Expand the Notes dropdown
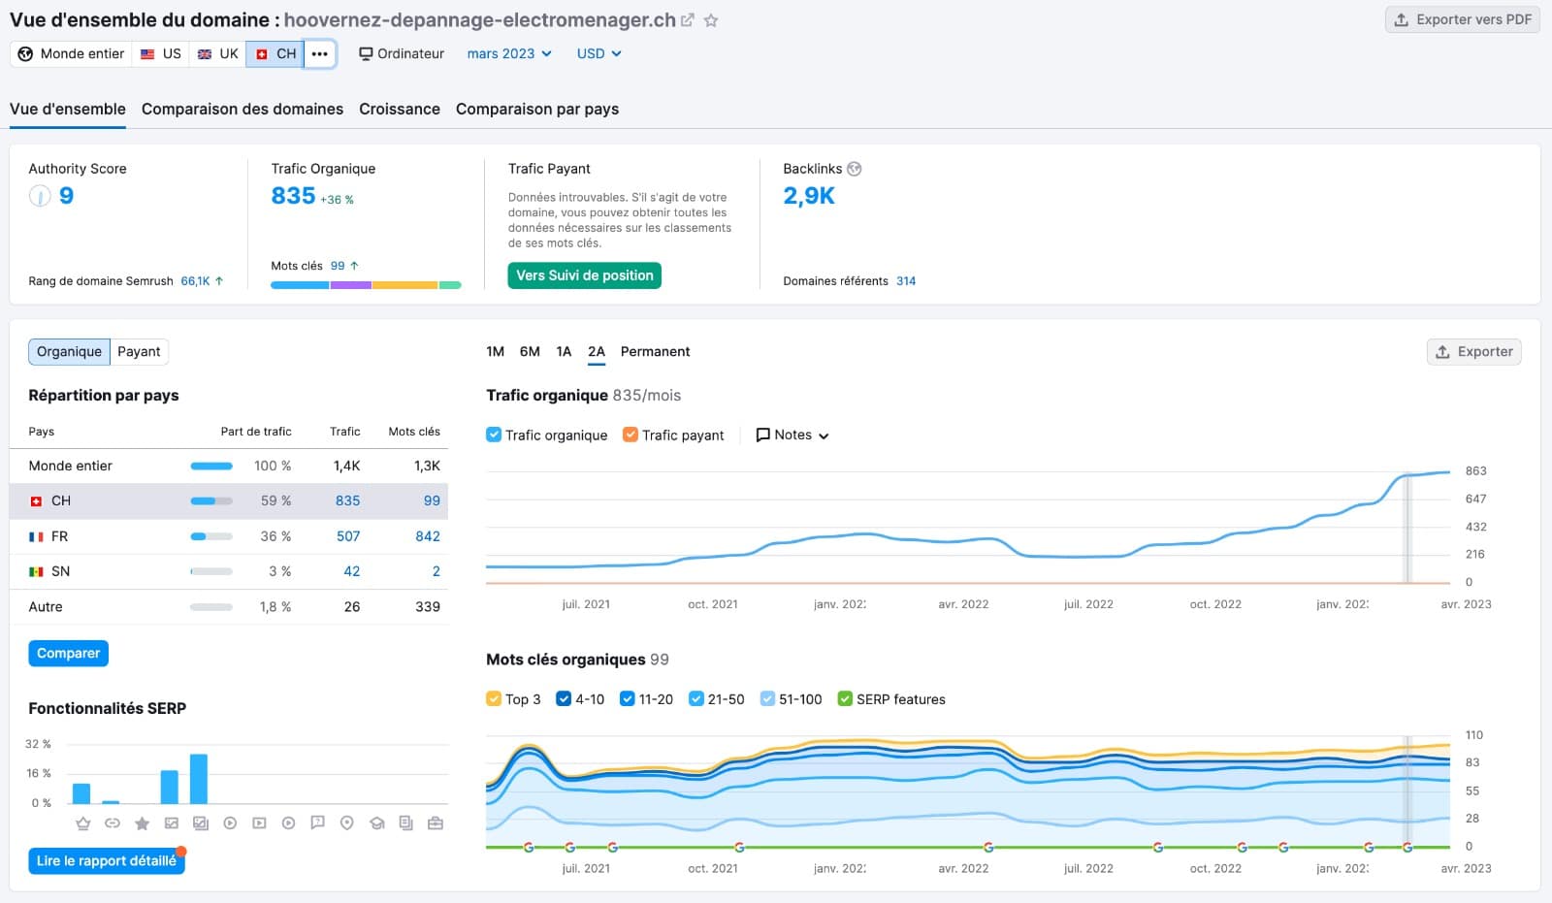 792,435
